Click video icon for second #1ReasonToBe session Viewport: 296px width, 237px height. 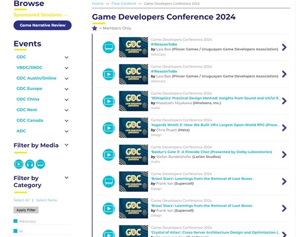click(x=109, y=74)
